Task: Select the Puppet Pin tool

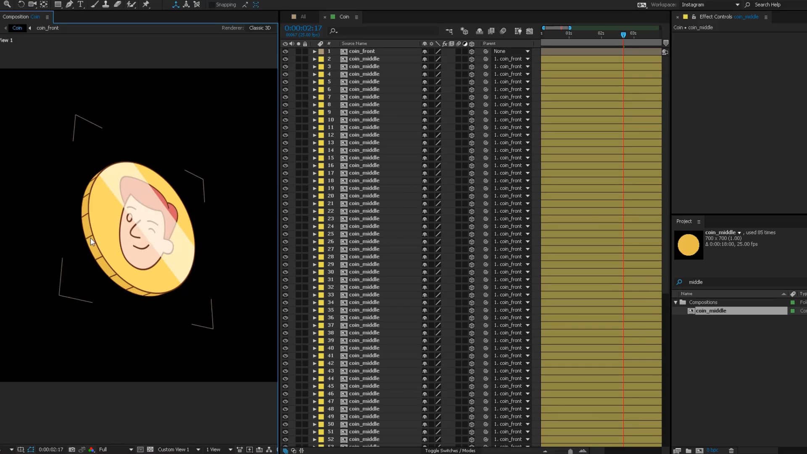Action: click(146, 5)
